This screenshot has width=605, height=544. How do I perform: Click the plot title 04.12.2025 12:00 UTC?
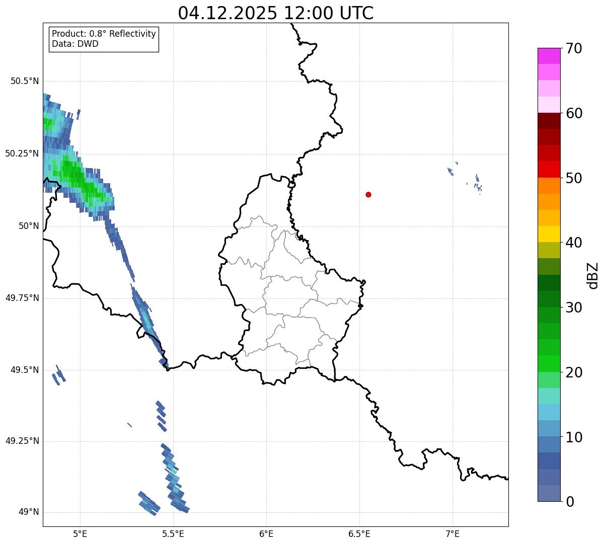[x=276, y=13]
